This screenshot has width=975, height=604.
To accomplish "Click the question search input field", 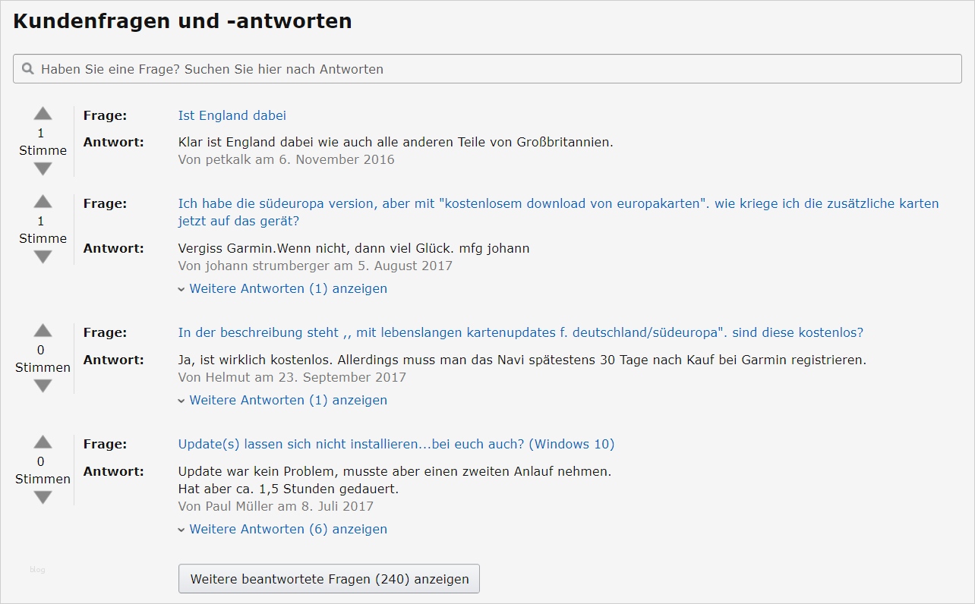I will (x=486, y=68).
